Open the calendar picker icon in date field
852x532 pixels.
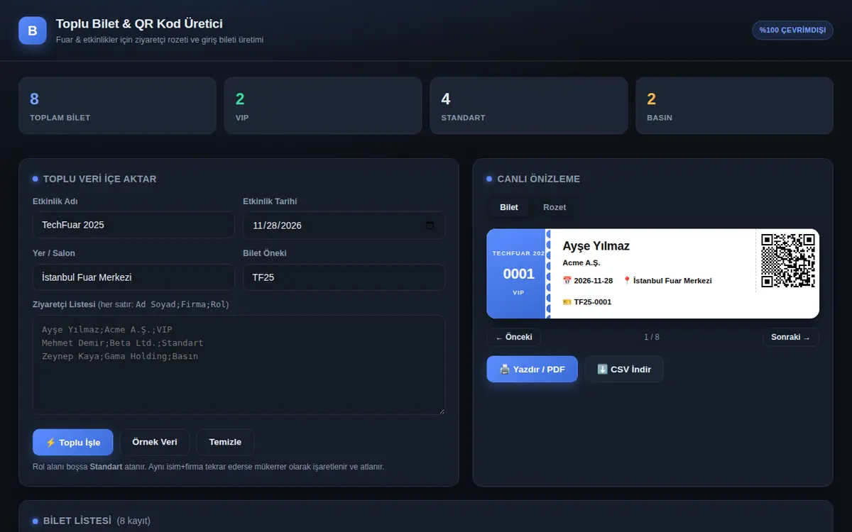point(430,226)
